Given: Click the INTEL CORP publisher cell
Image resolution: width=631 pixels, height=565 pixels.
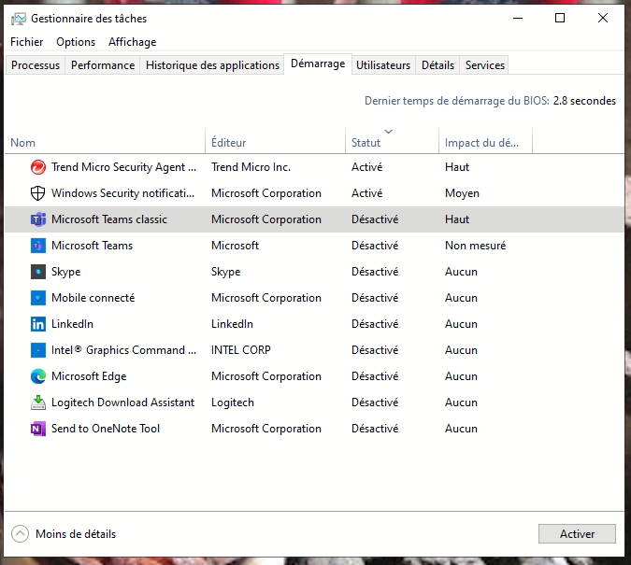Looking at the screenshot, I should (x=240, y=350).
